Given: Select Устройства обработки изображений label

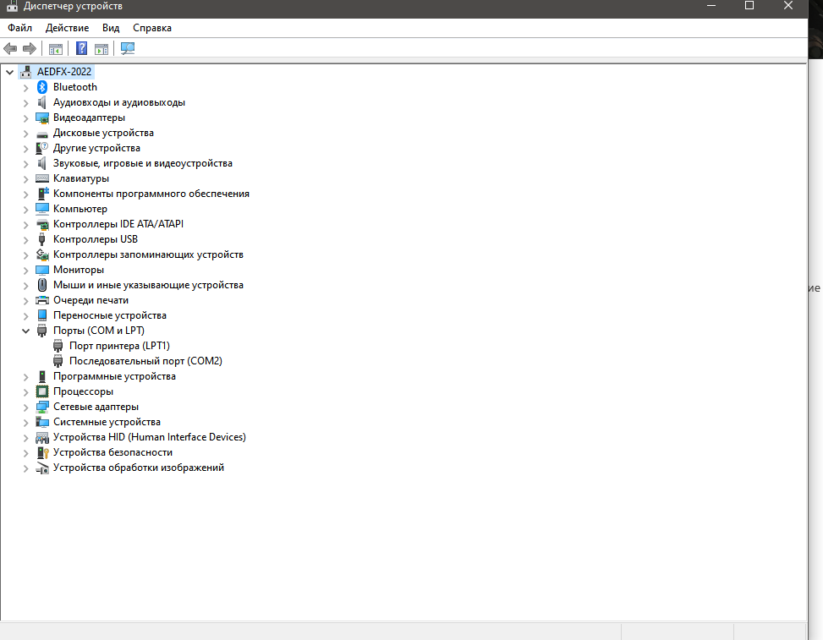Looking at the screenshot, I should [x=139, y=468].
